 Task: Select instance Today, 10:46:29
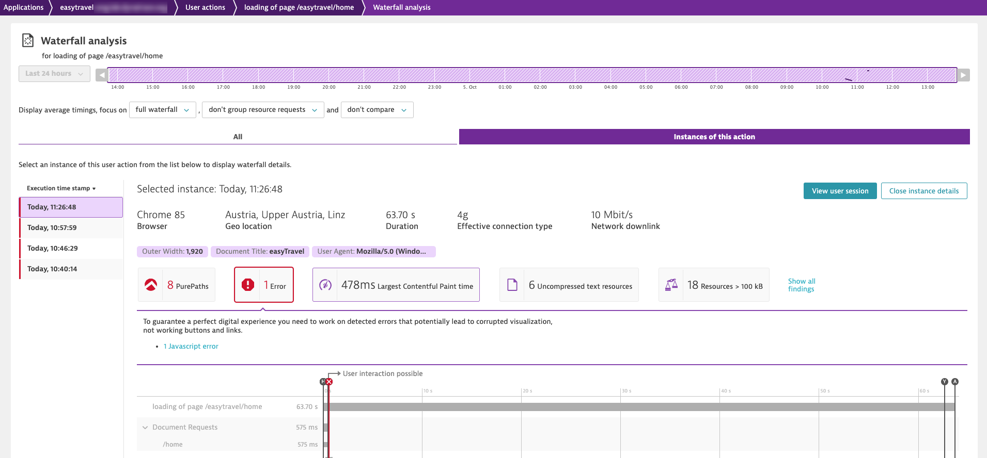[71, 249]
